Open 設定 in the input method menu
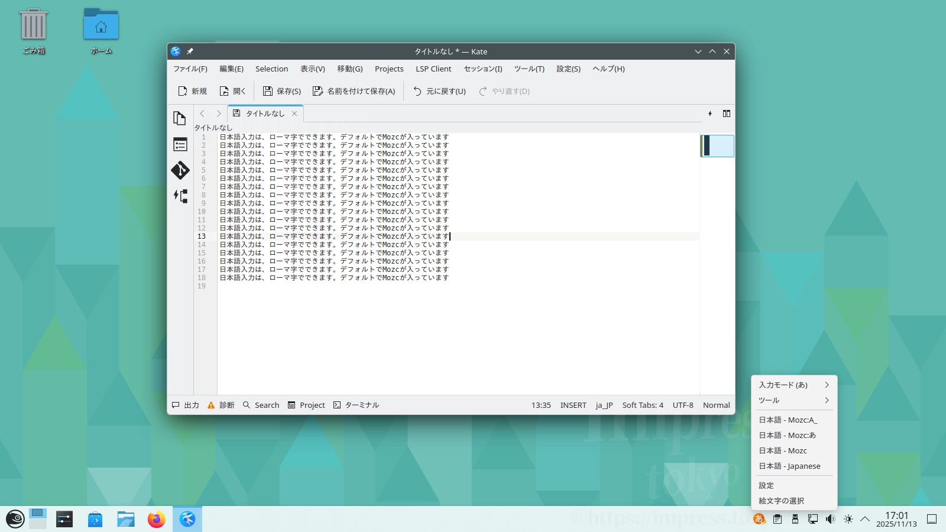Image resolution: width=946 pixels, height=532 pixels. click(x=794, y=485)
